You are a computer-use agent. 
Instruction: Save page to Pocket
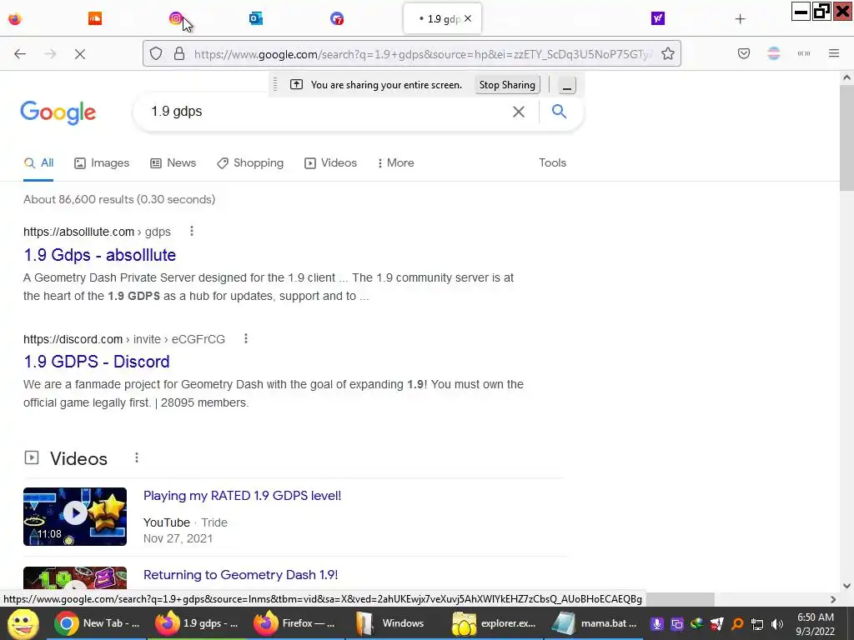[x=743, y=53]
